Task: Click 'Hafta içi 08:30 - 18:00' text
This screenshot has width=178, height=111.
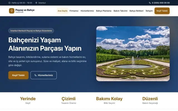Action: coord(22,3)
